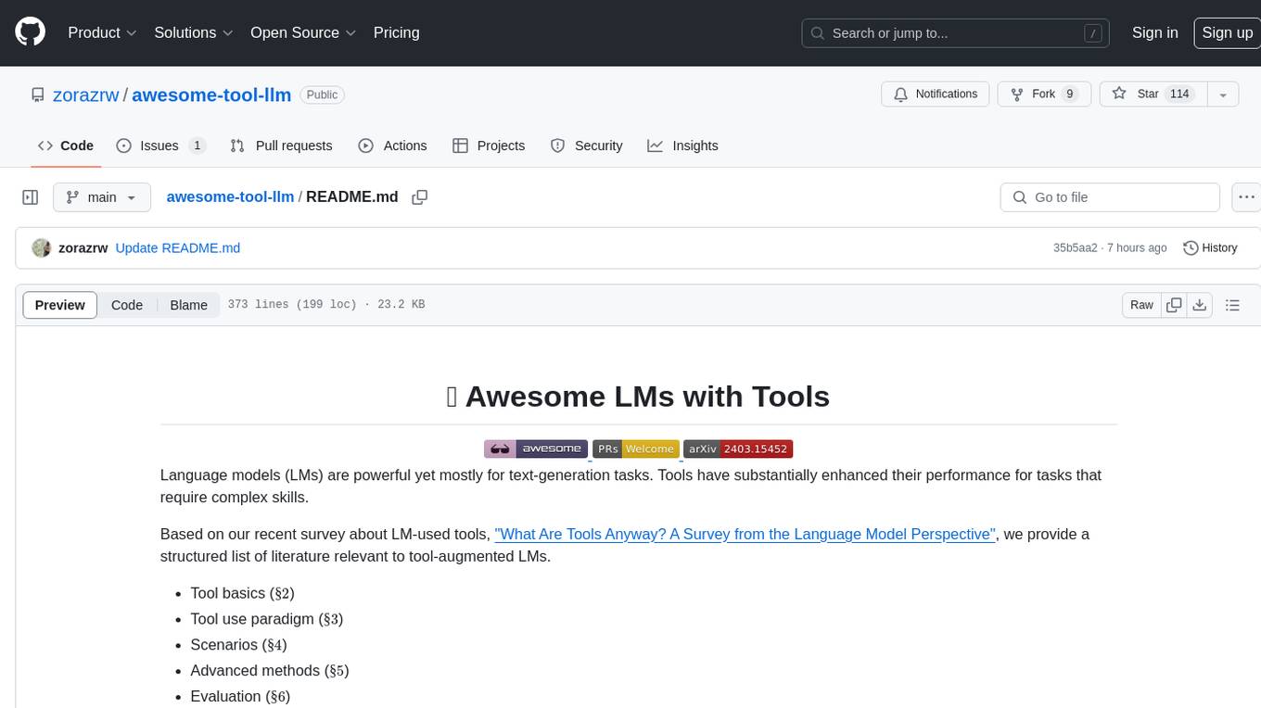Click the awesome badge
The width and height of the screenshot is (1261, 708).
tap(536, 449)
